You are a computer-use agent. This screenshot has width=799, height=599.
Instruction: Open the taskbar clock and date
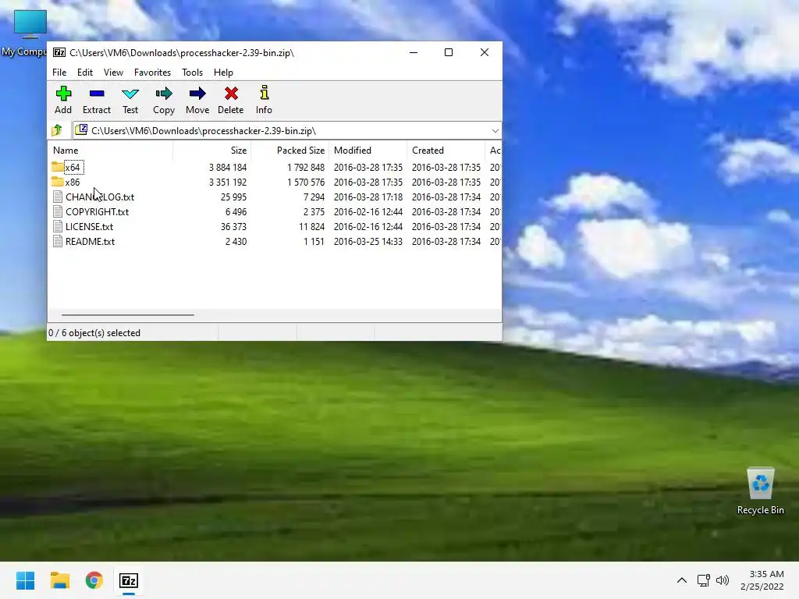[762, 580]
